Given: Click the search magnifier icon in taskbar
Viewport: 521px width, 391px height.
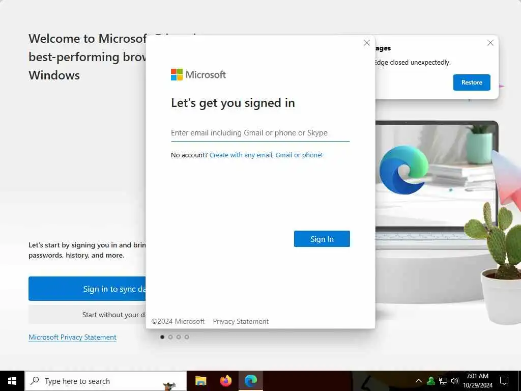Looking at the screenshot, I should click(x=35, y=381).
